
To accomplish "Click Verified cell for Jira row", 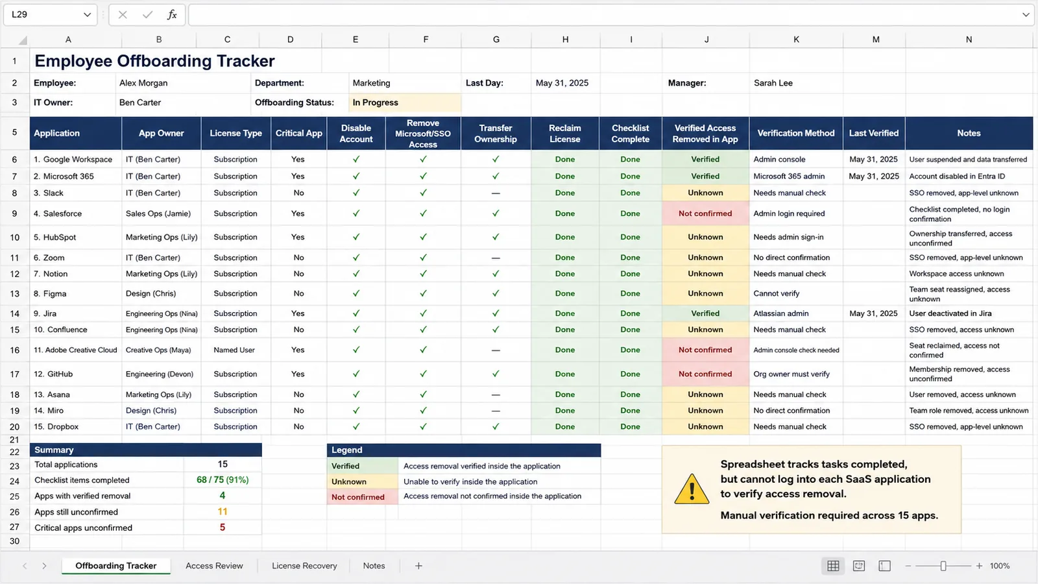I will 705,313.
